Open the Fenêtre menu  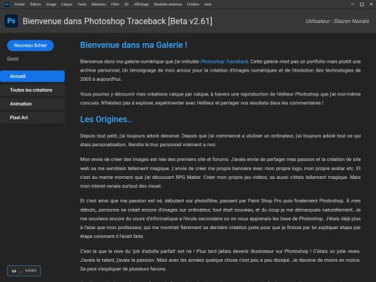coord(193,4)
